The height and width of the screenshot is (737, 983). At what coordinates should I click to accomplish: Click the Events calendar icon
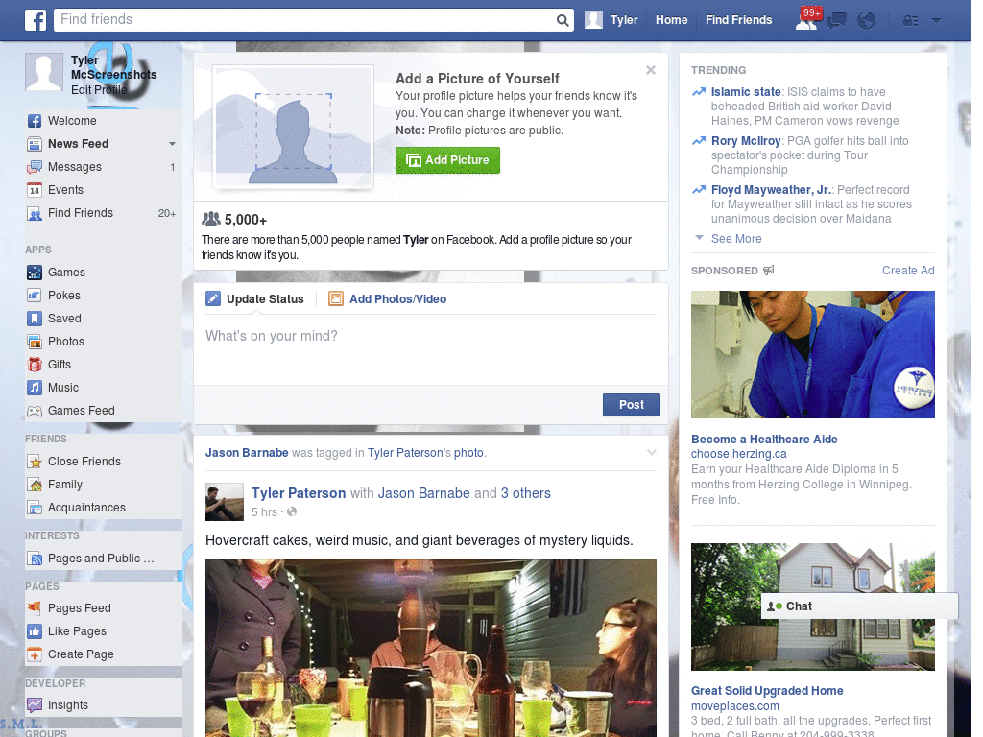tap(35, 190)
